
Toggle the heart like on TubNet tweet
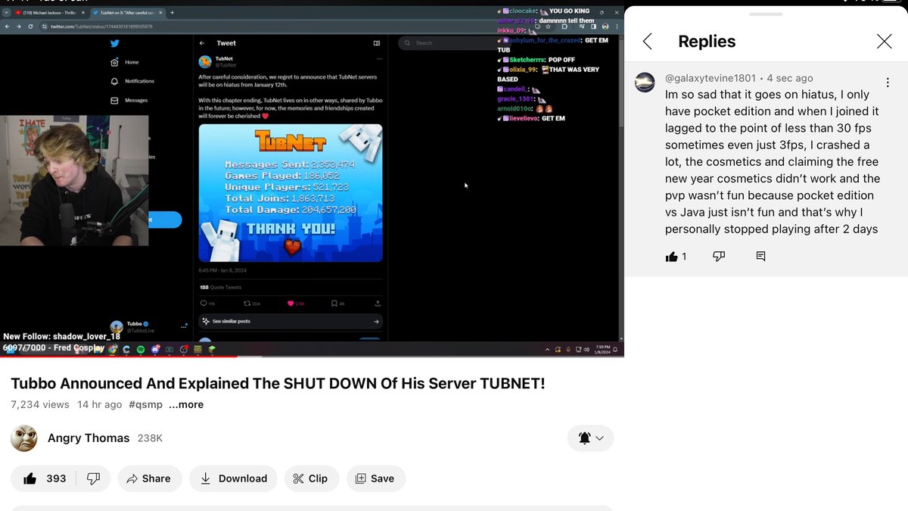pyautogui.click(x=290, y=304)
